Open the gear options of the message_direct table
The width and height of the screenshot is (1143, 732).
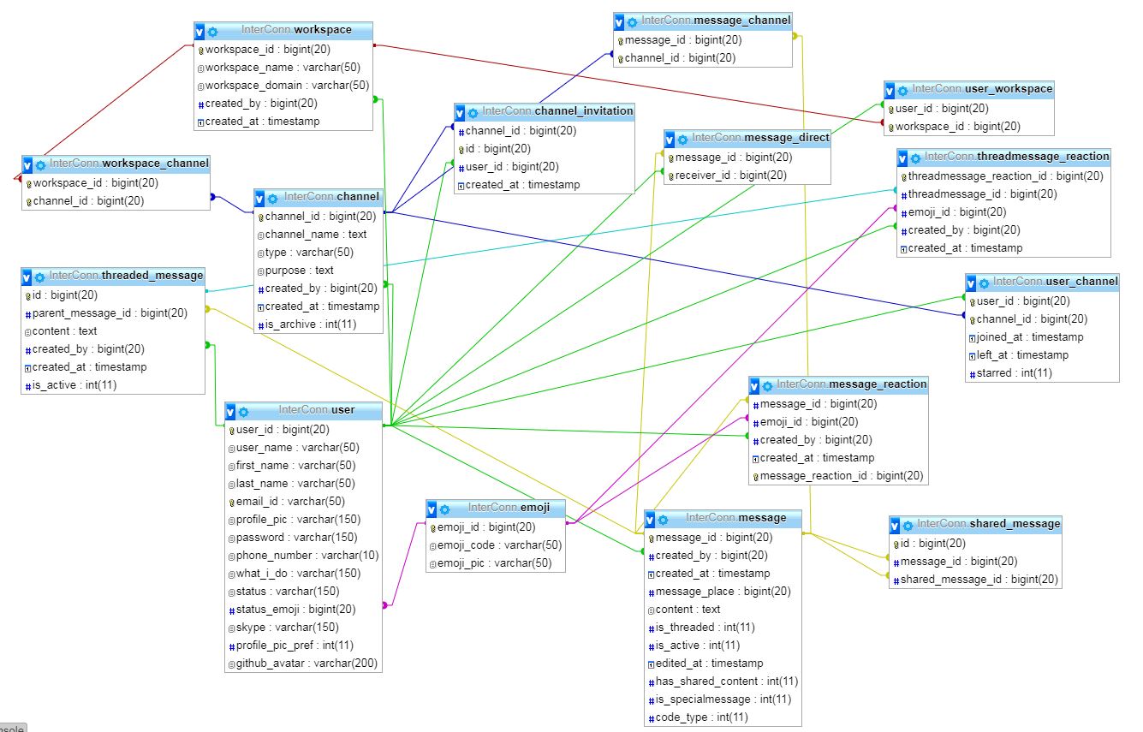682,140
